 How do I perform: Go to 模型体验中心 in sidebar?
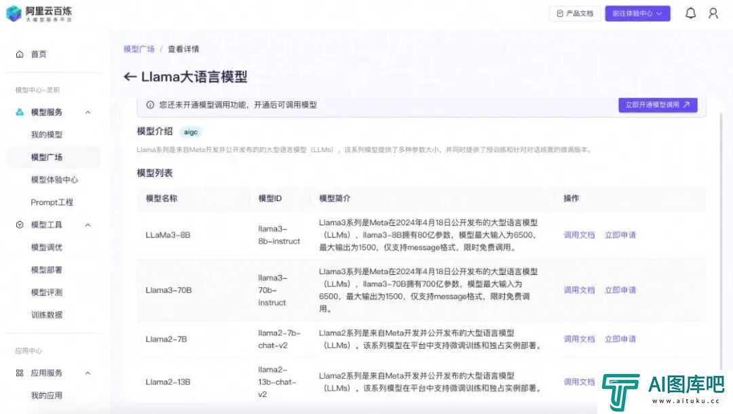click(x=54, y=180)
